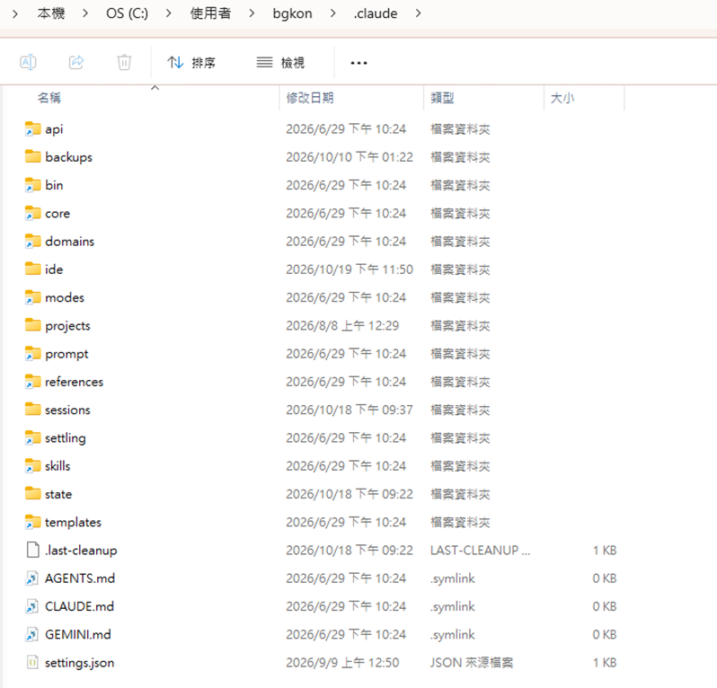Select the api folder icon
Image resolution: width=717 pixels, height=688 pixels.
[33, 129]
